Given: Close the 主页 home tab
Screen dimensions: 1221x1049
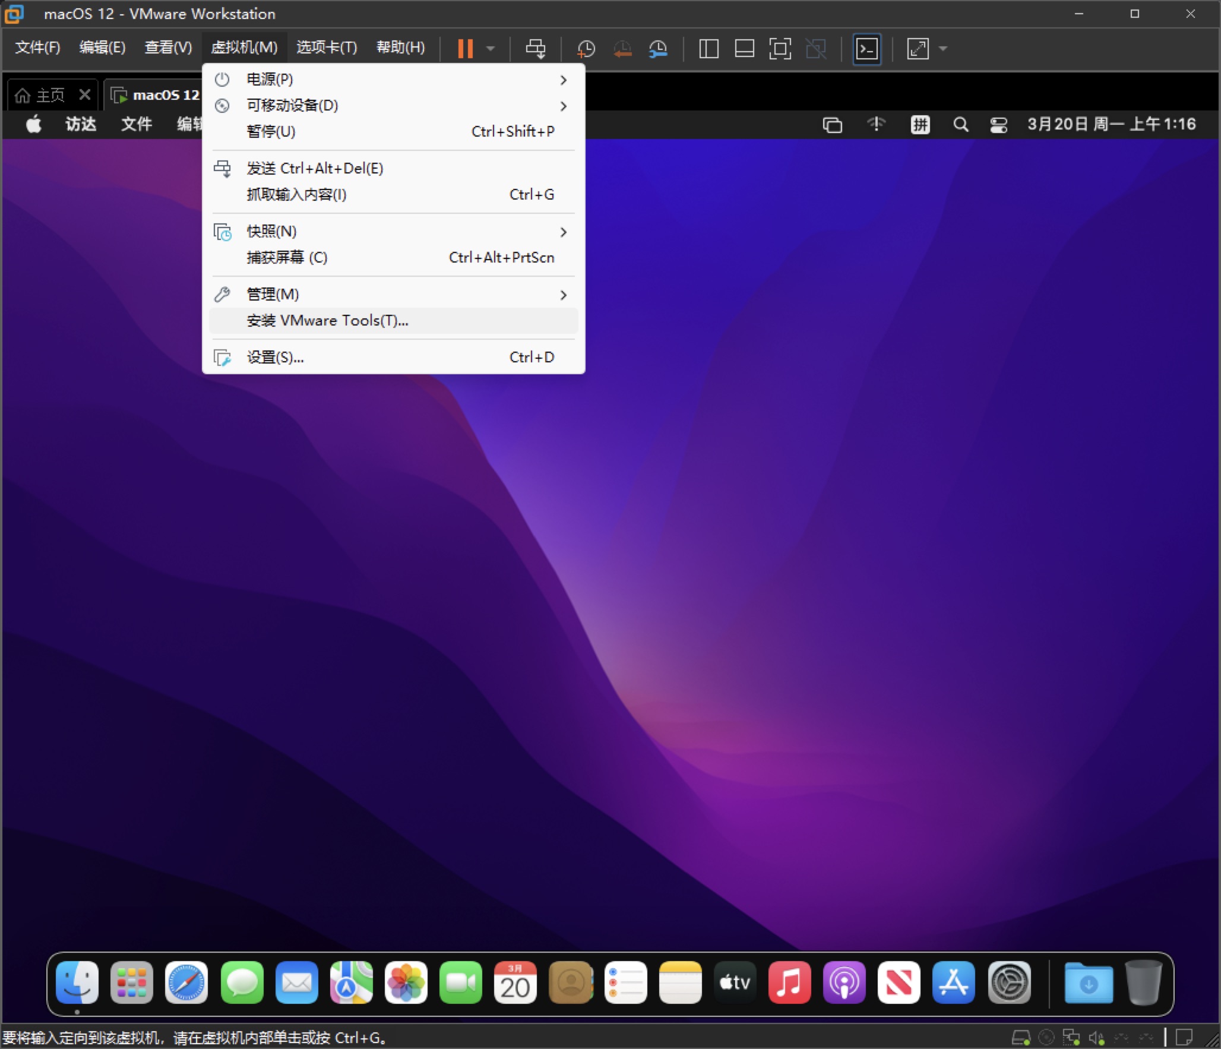Looking at the screenshot, I should (85, 95).
